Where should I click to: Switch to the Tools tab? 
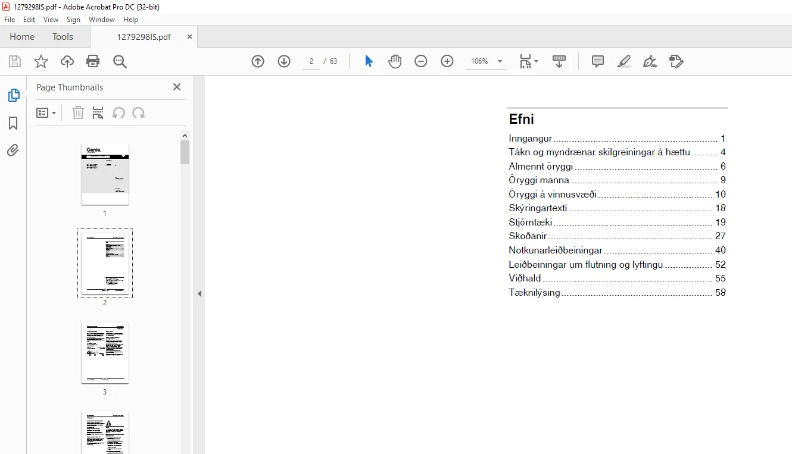pyautogui.click(x=63, y=36)
